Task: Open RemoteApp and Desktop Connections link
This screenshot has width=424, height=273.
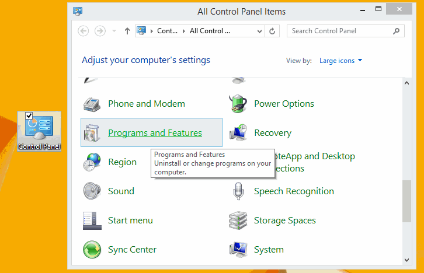Action: (x=315, y=162)
